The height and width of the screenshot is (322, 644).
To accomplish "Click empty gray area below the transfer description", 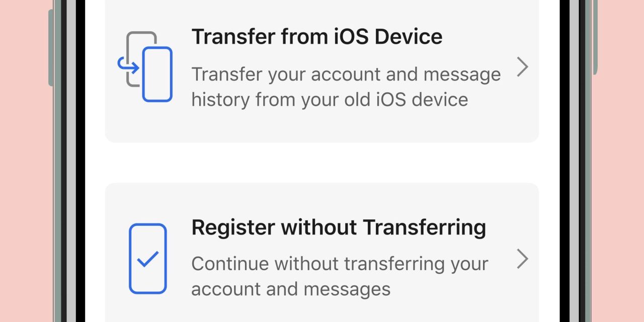I will click(x=322, y=127).
